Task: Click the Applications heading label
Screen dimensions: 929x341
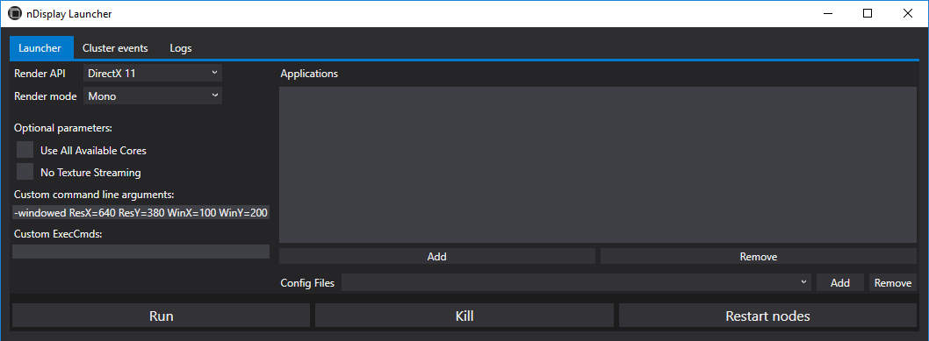Action: tap(309, 74)
